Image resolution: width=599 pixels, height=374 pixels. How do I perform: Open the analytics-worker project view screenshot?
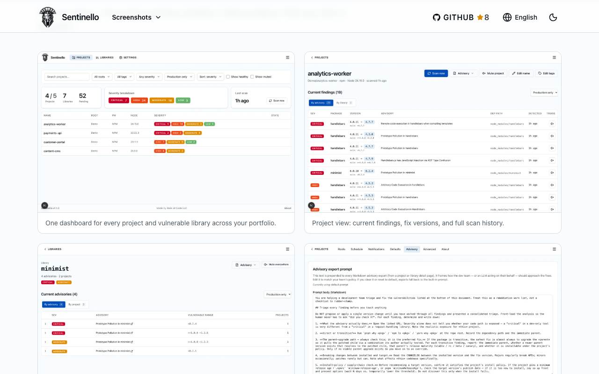pyautogui.click(x=433, y=132)
